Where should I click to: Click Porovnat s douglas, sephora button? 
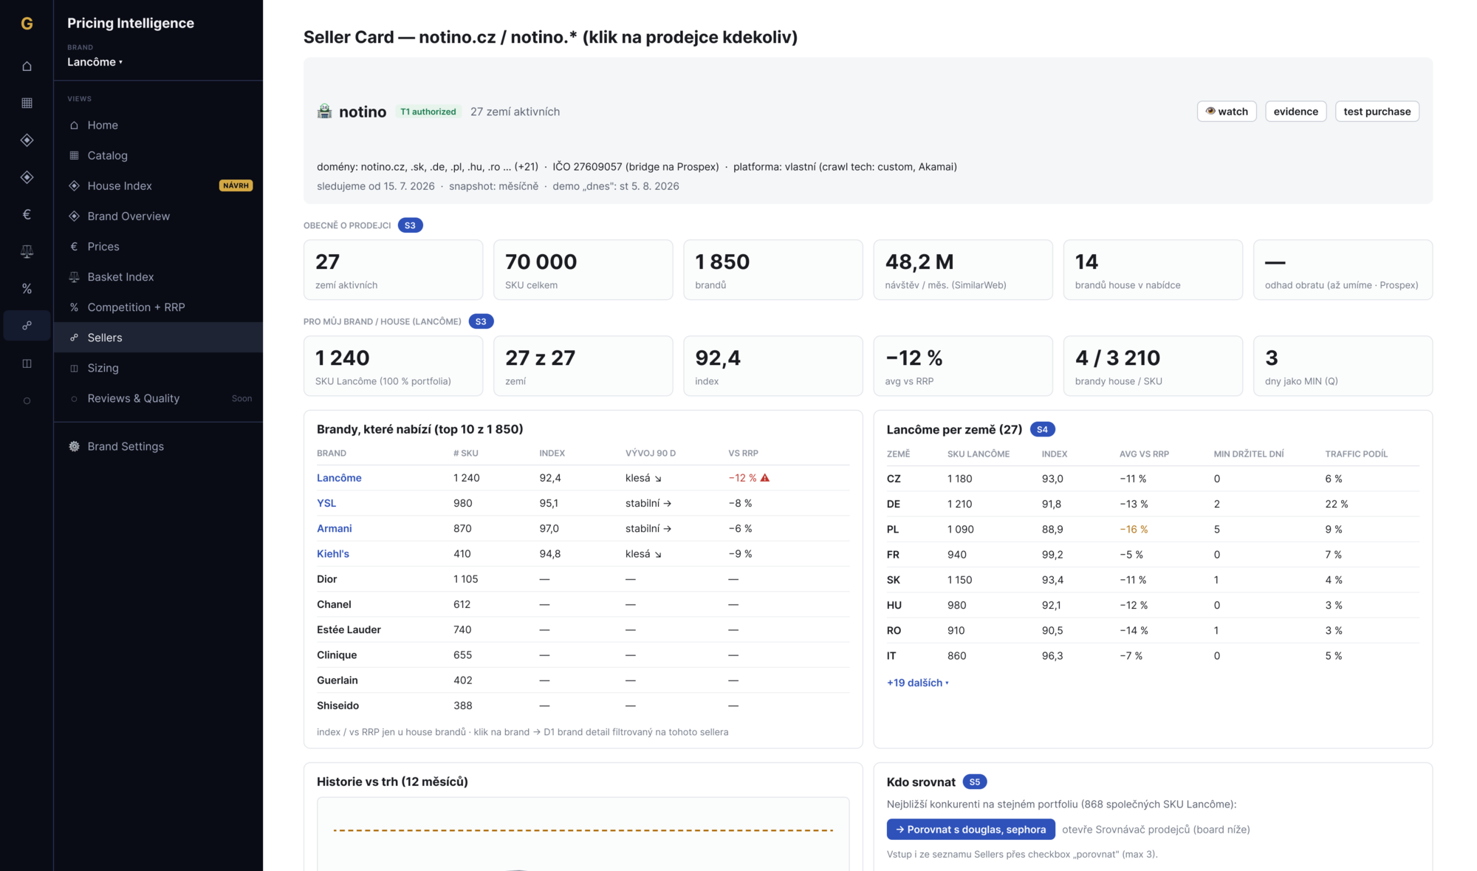pyautogui.click(x=970, y=830)
